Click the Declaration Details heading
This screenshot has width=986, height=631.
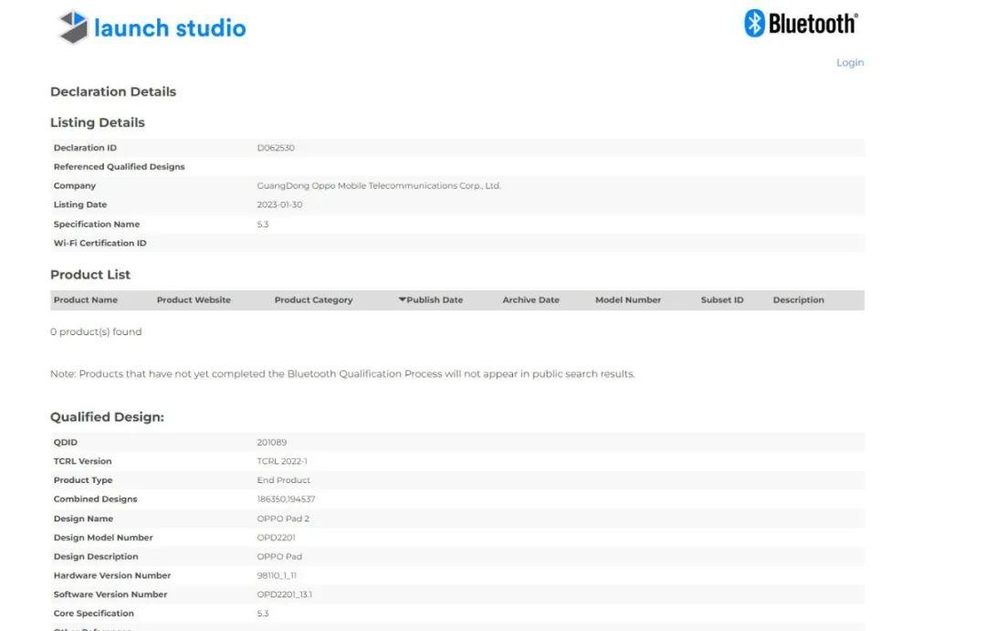point(113,92)
